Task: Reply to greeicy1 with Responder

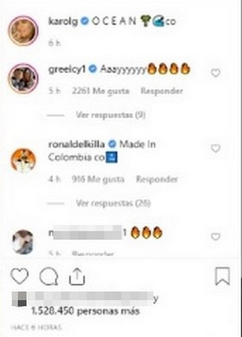Action: coord(162,91)
